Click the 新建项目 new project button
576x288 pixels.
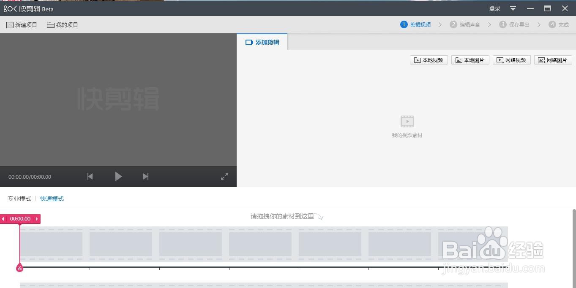22,25
